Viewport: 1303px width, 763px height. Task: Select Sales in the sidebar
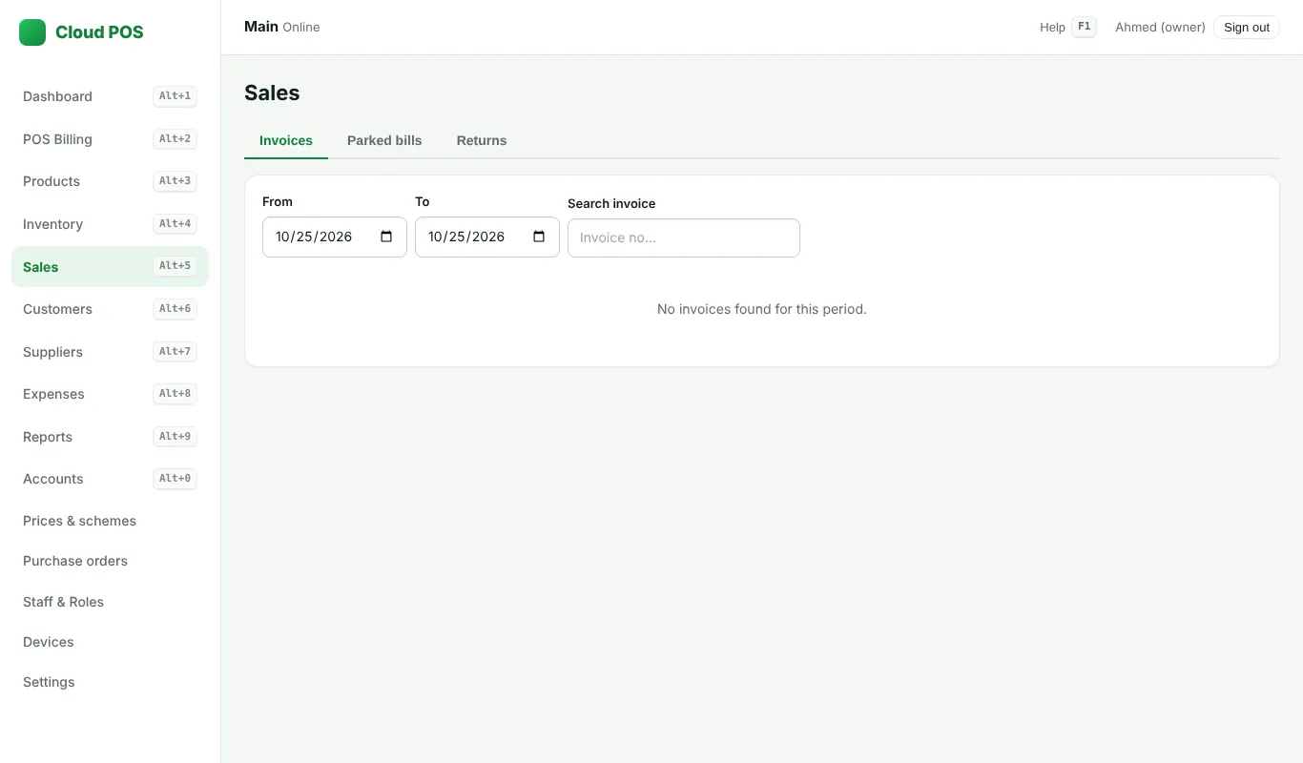click(110, 266)
